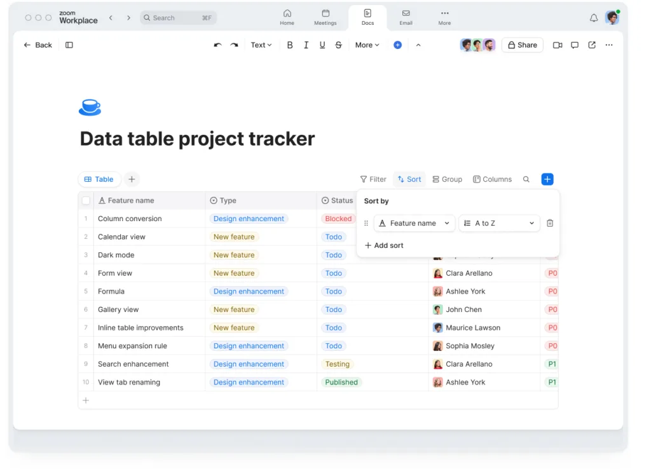
Task: Toggle bold formatting
Action: (x=290, y=45)
